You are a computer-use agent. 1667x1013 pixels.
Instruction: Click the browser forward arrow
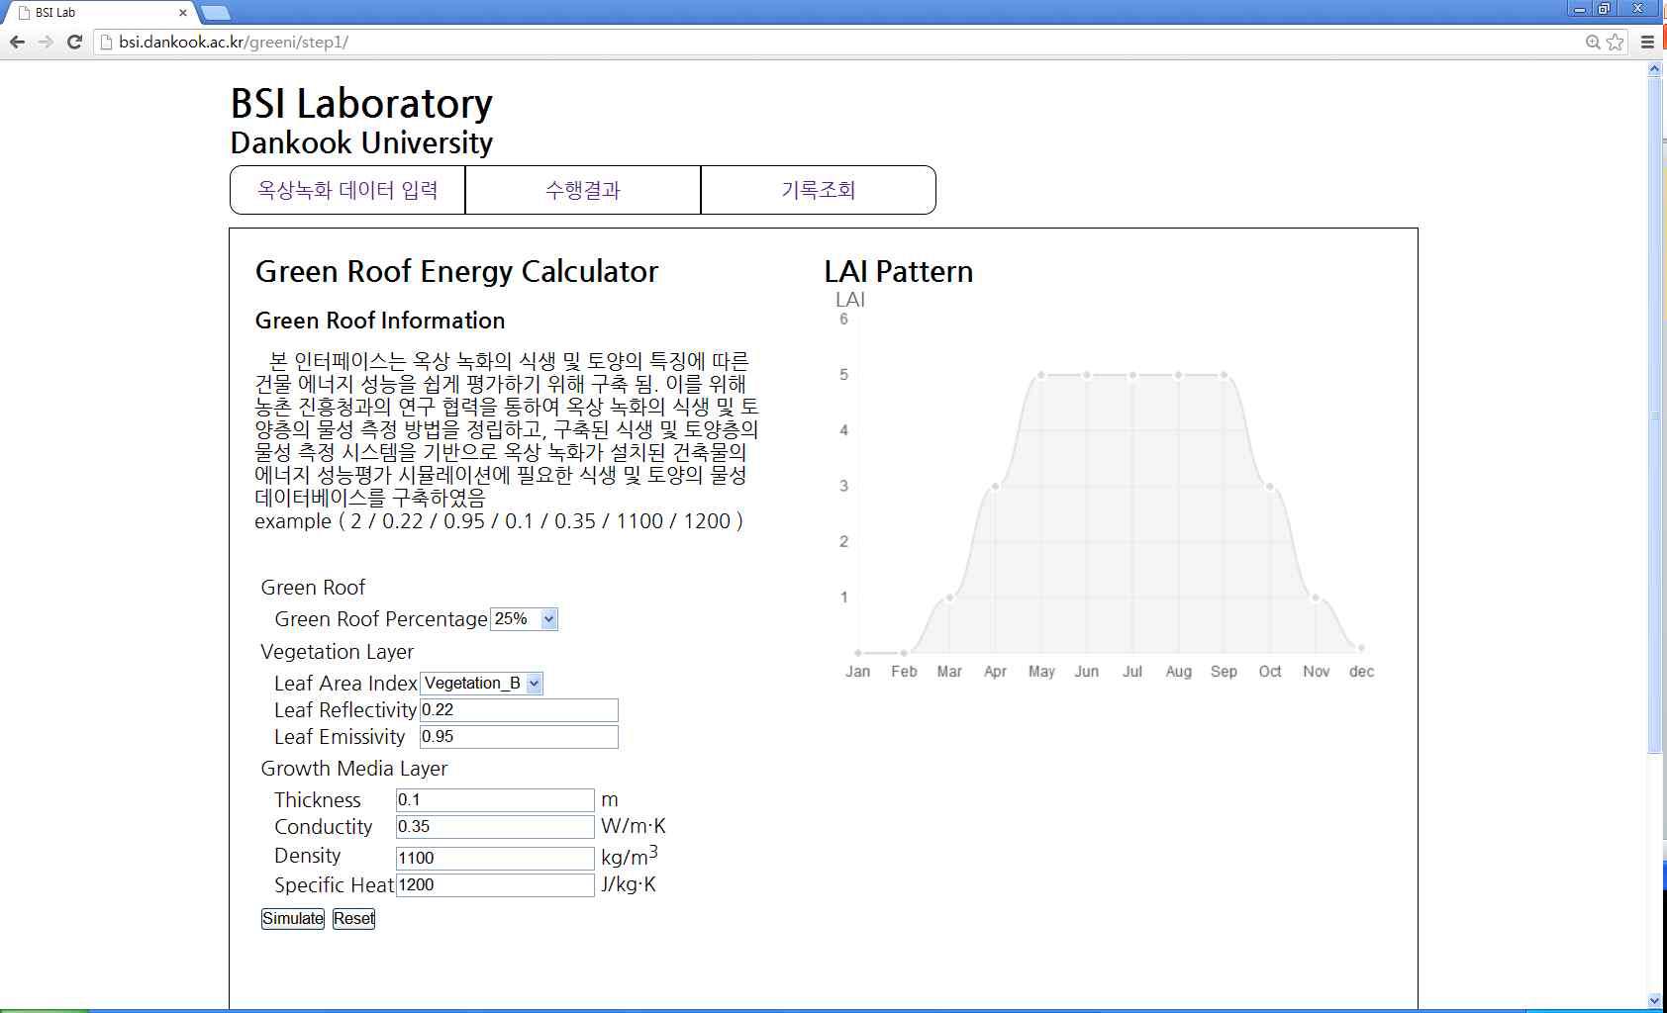coord(46,42)
